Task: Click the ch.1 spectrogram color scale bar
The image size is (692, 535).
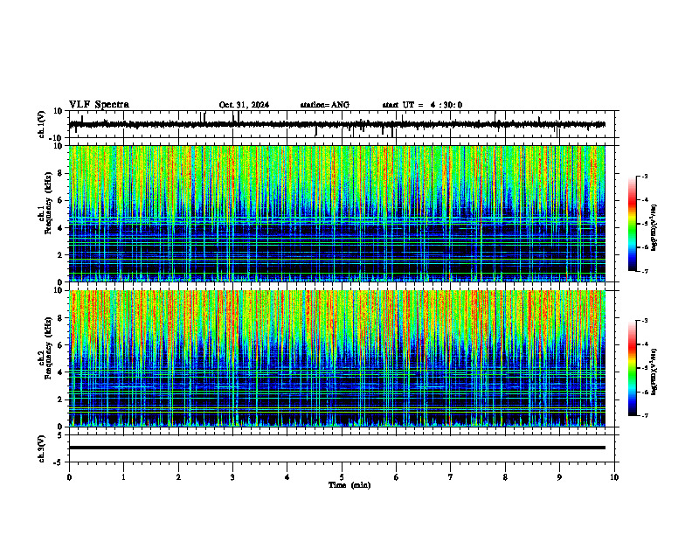Action: tap(632, 224)
